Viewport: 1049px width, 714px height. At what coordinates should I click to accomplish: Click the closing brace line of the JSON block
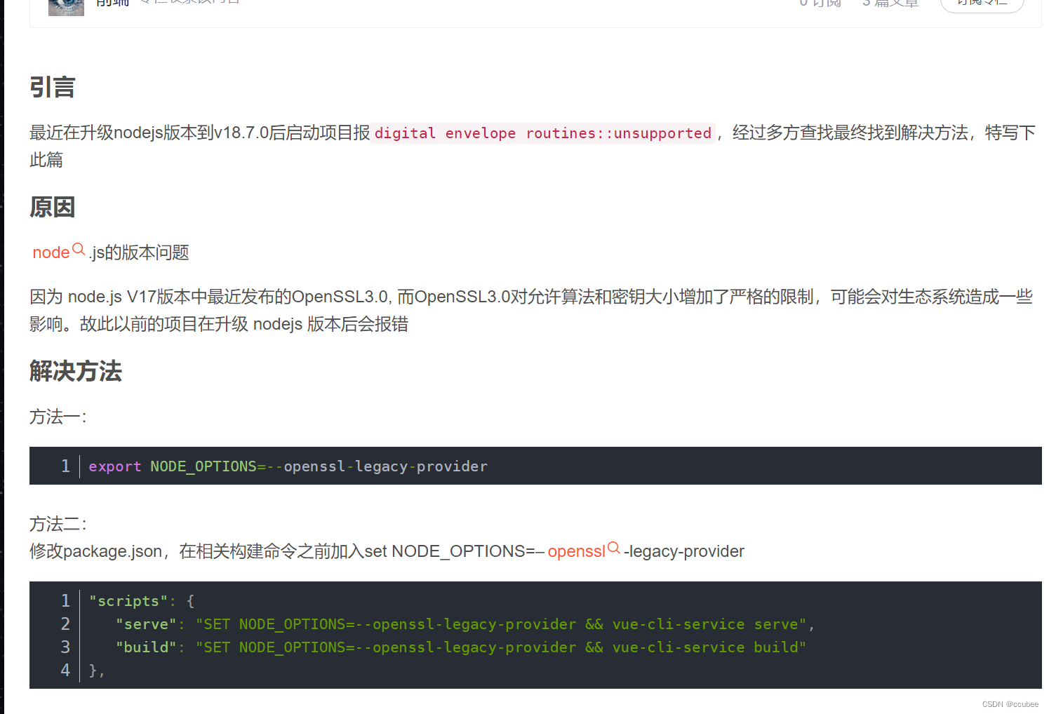coord(97,671)
